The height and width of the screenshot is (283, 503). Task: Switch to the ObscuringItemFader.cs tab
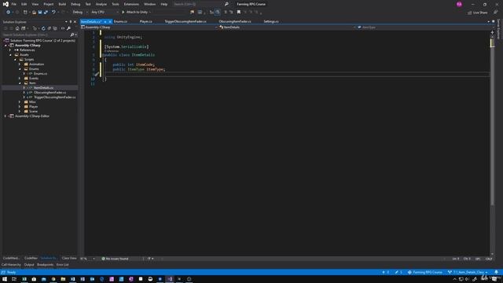coord(235,21)
